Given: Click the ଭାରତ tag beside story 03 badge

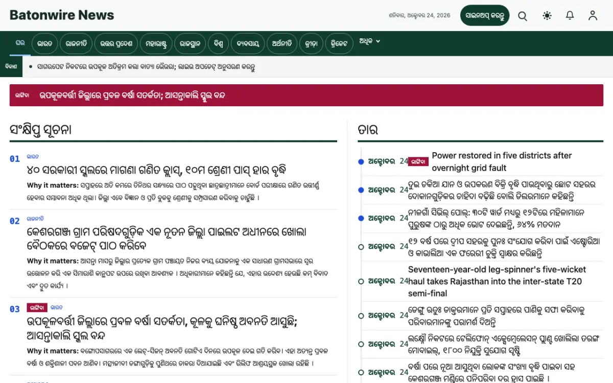Looking at the screenshot, I should (x=57, y=307).
